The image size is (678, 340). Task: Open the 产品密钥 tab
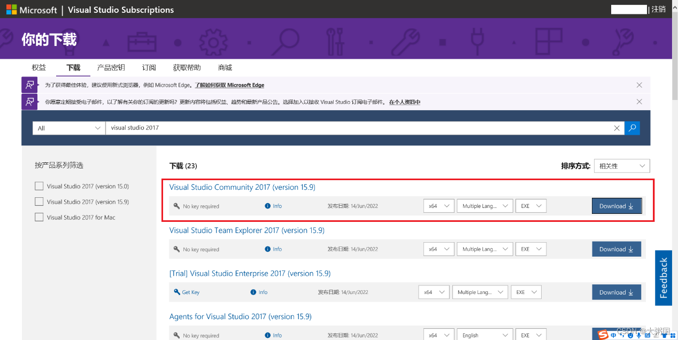111,67
